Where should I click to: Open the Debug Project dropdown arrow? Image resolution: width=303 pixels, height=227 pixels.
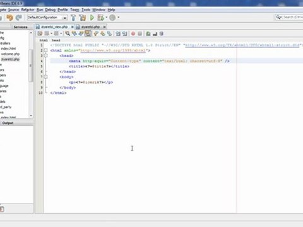(107, 18)
